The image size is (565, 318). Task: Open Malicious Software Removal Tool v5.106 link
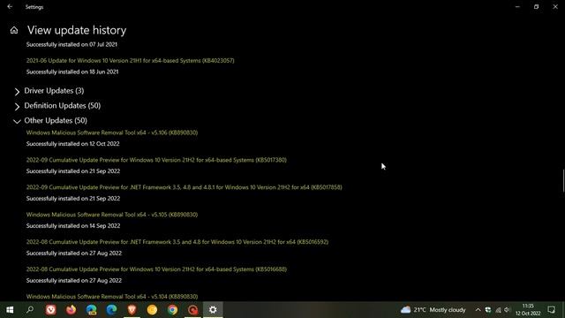click(x=112, y=132)
